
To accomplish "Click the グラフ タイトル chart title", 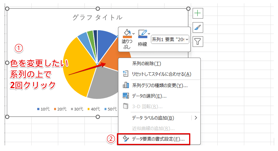I will pyautogui.click(x=97, y=18).
